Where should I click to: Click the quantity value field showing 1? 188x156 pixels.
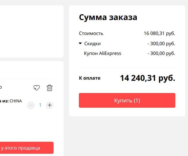[x=40, y=105]
